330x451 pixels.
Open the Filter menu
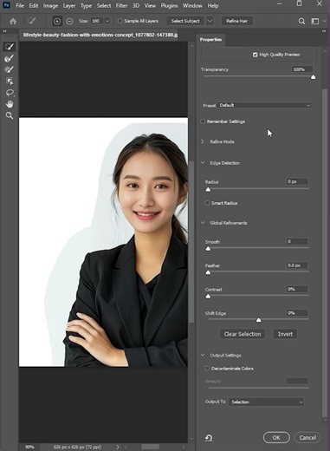click(x=121, y=5)
